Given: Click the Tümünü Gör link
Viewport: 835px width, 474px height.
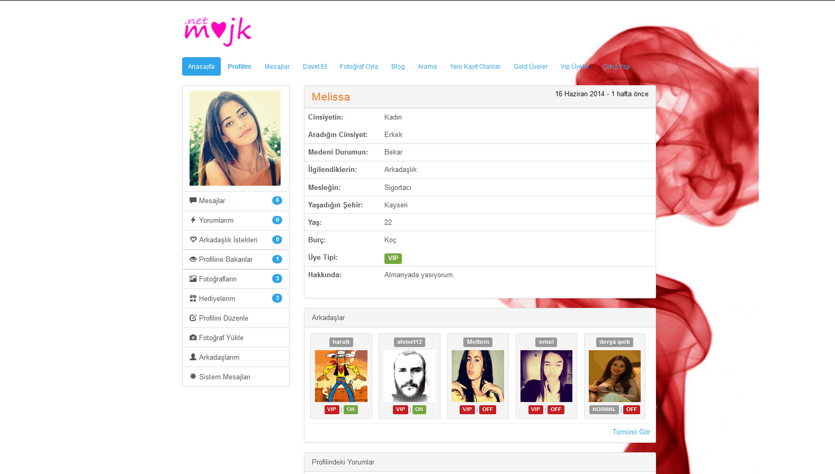Looking at the screenshot, I should 631,432.
